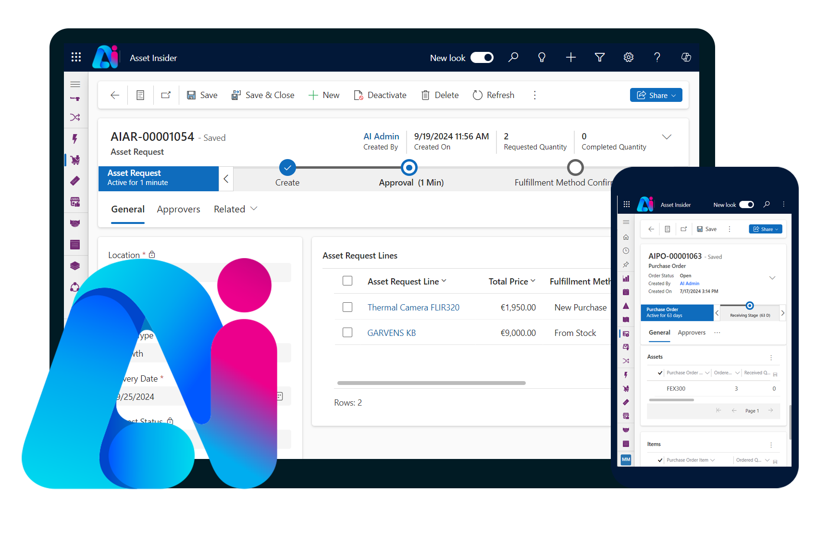This screenshot has height=557, width=817.
Task: Toggle the hamburger menu in the tablet sidebar
Action: point(75,84)
